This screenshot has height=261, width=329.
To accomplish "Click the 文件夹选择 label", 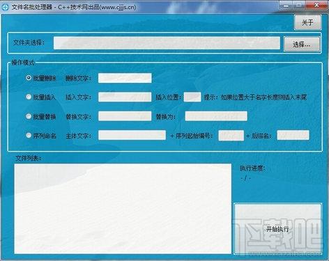I will pyautogui.click(x=29, y=43).
